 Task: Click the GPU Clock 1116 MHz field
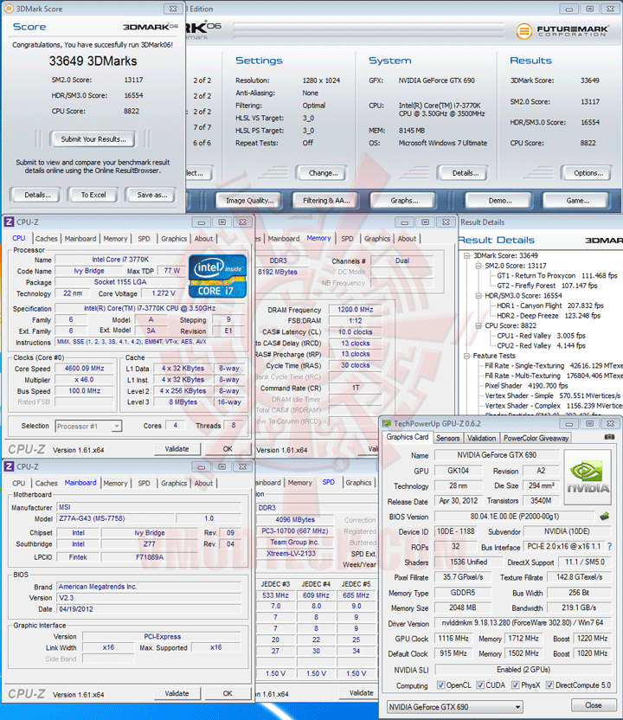(453, 639)
